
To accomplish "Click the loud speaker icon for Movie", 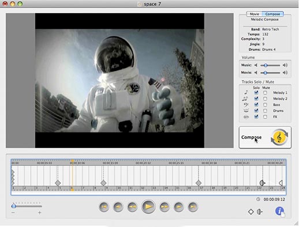I will [285, 73].
